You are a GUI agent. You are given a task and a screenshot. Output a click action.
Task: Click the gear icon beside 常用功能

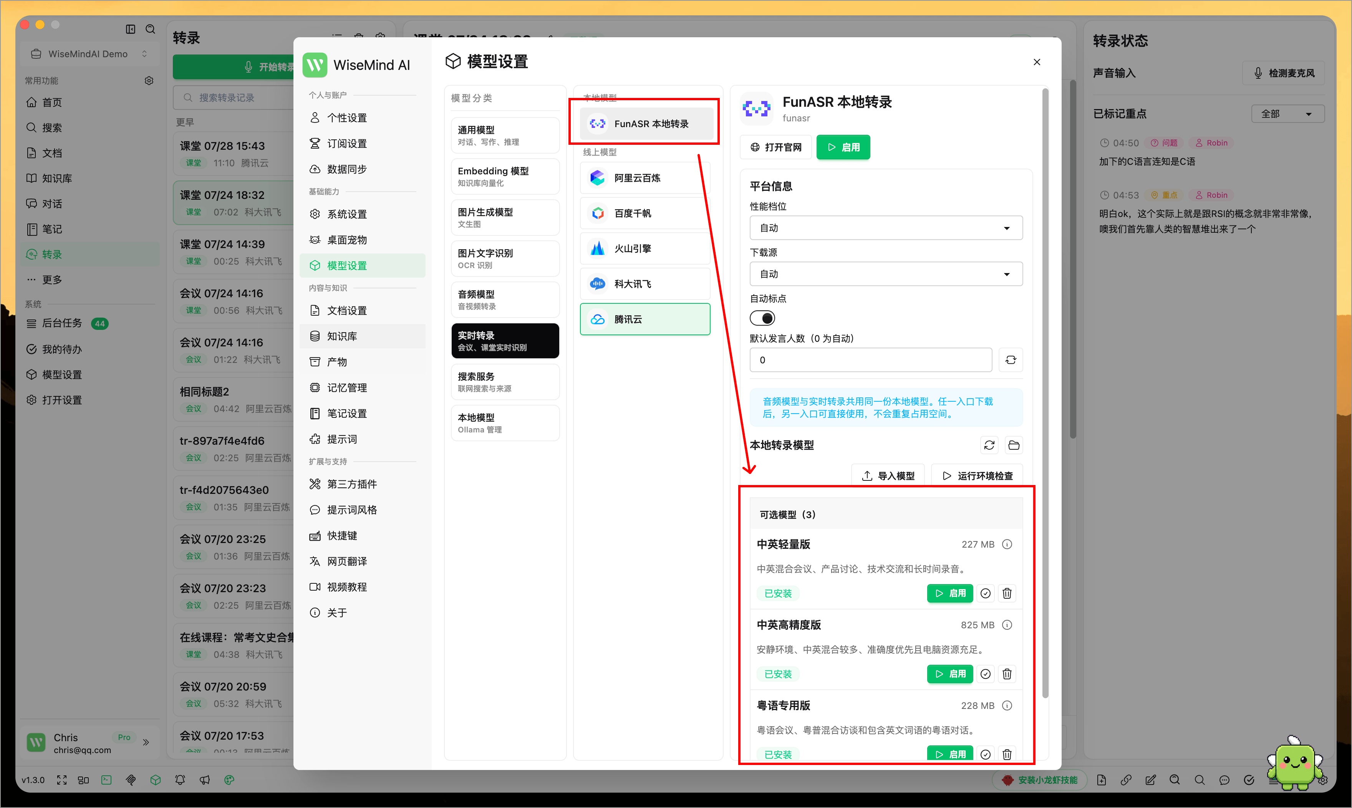(x=149, y=81)
